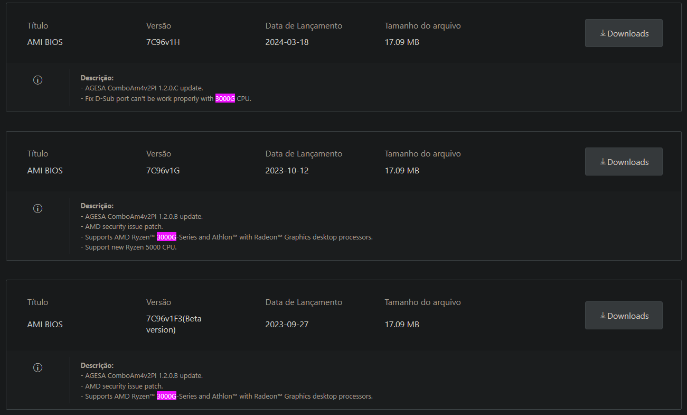Click download arrow icon for 7C96v1G
Viewport: 687px width, 415px height.
click(x=603, y=162)
